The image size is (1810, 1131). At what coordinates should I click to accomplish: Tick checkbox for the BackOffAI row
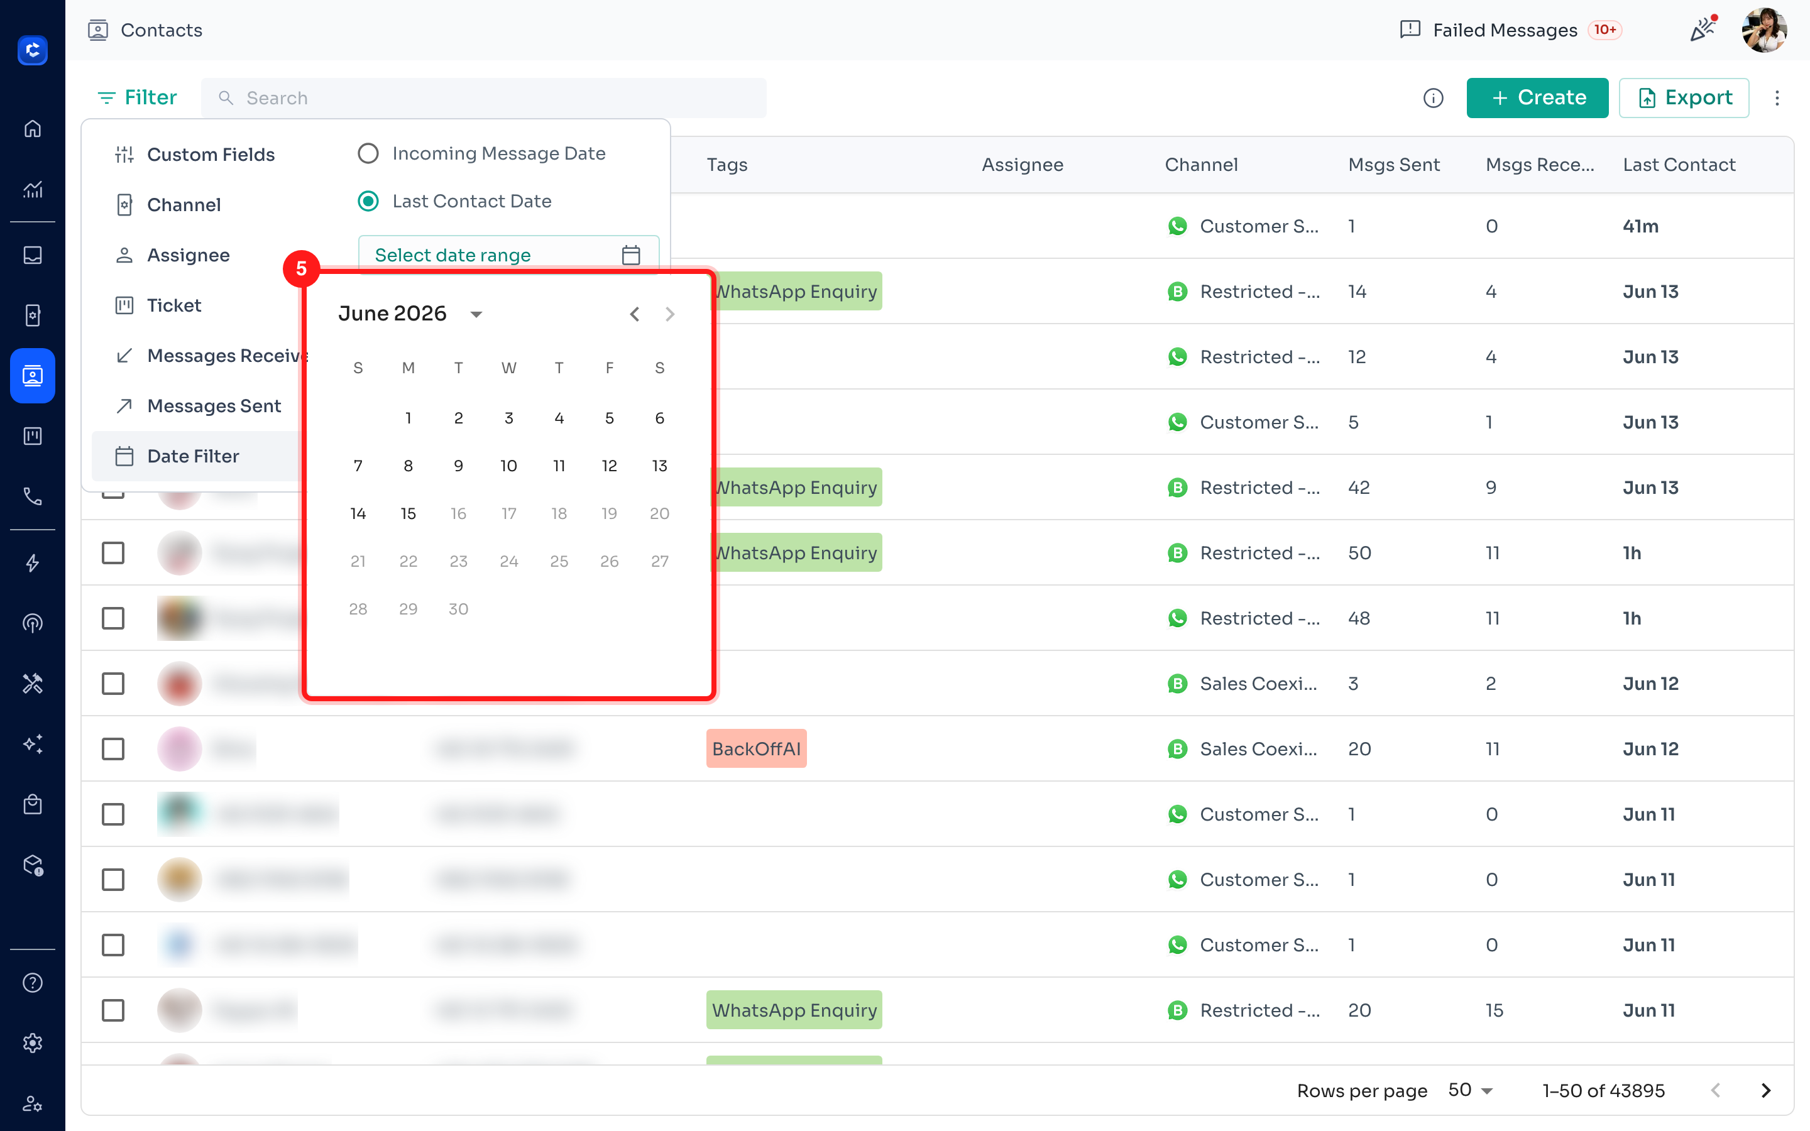(x=113, y=749)
